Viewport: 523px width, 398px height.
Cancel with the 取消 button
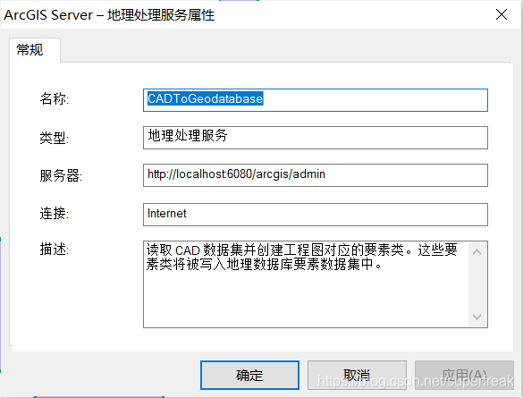point(357,376)
